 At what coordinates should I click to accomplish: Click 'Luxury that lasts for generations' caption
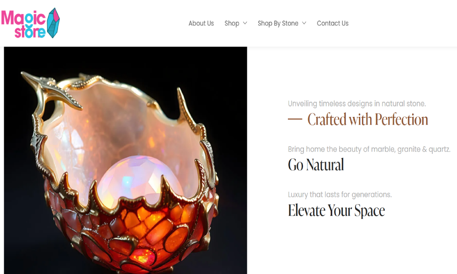pyautogui.click(x=340, y=195)
